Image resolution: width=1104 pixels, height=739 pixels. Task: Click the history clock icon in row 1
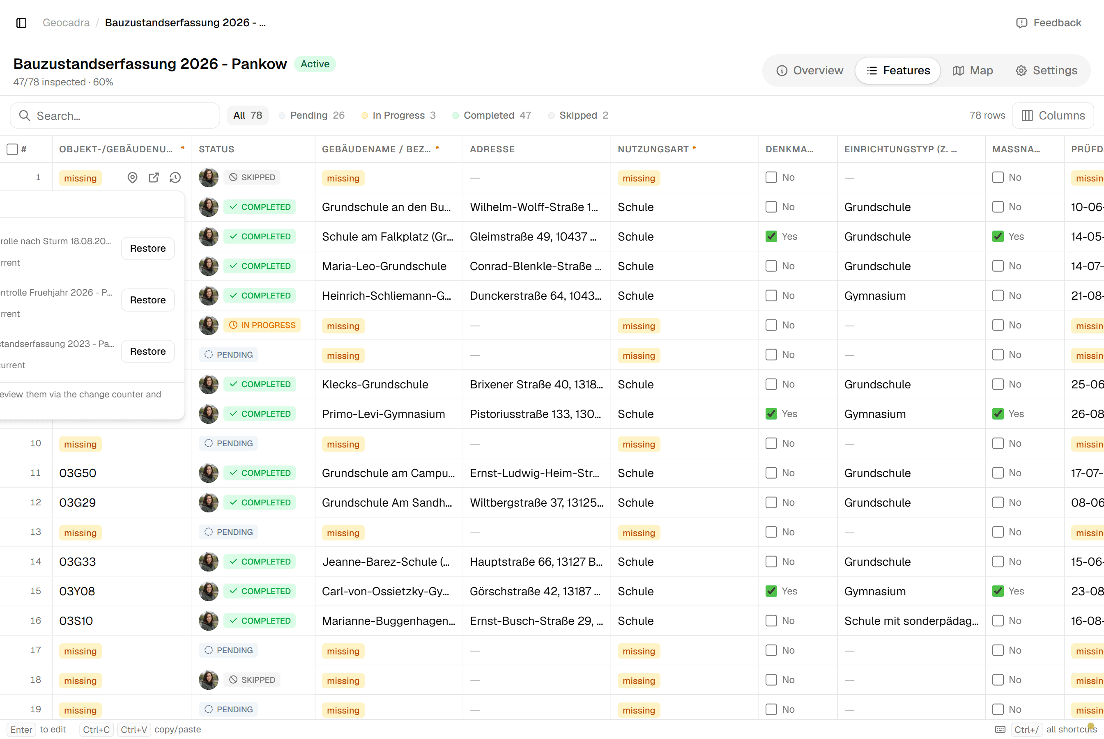coord(175,178)
